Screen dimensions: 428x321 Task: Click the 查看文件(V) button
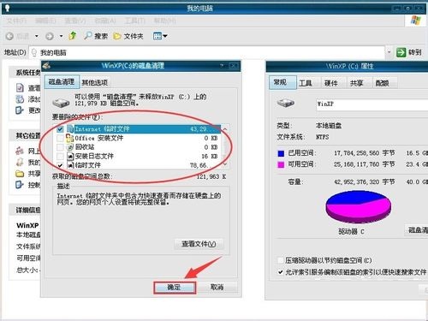pos(199,244)
